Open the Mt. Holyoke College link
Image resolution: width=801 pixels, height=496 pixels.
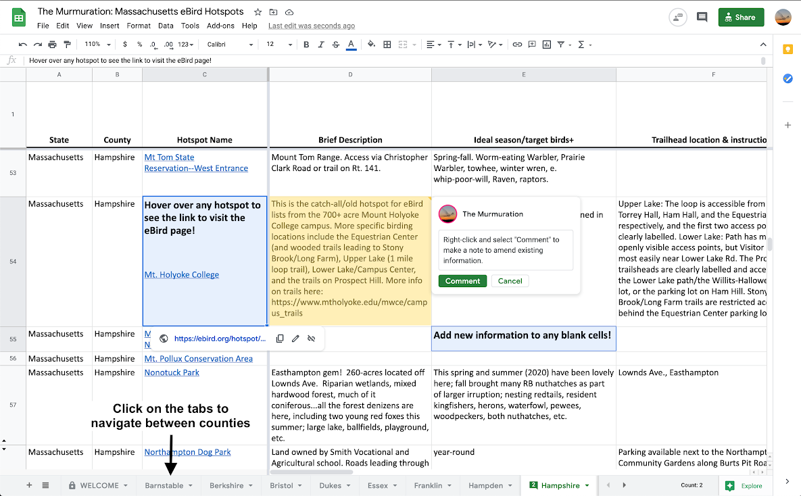(x=181, y=275)
